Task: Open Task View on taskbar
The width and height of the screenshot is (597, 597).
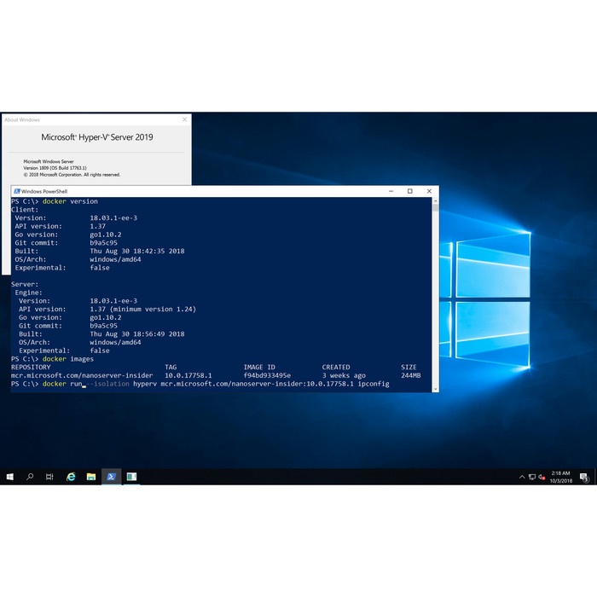Action: click(x=49, y=477)
